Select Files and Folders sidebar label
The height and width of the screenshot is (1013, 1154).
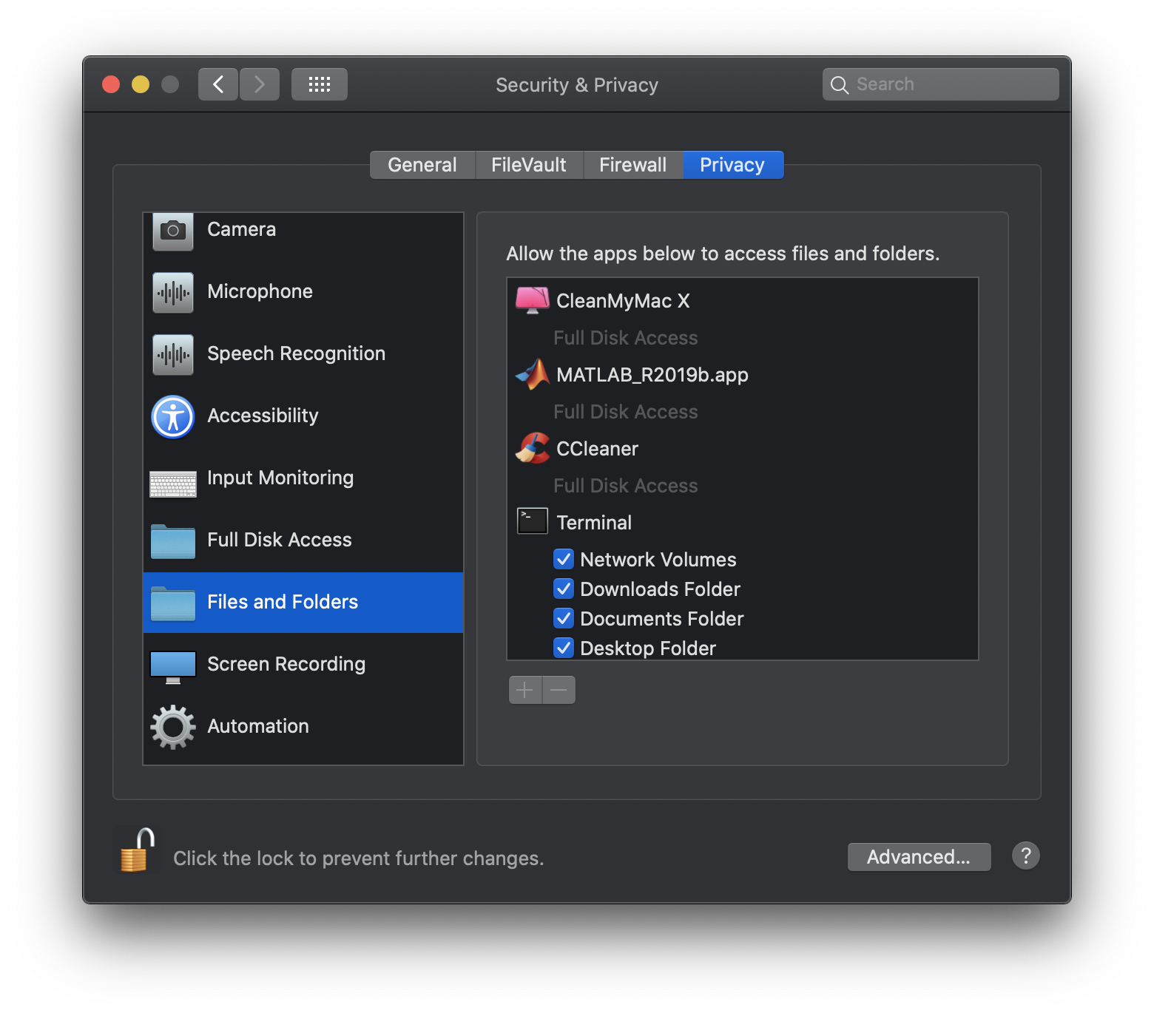[x=283, y=603]
